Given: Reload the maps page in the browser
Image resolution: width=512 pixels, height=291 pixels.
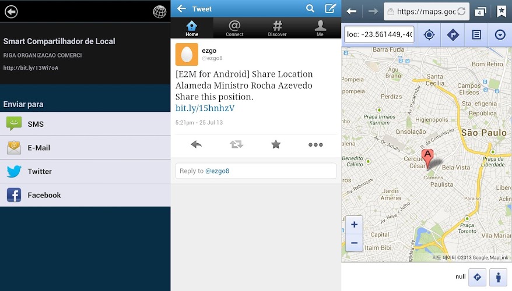Looking at the screenshot, I should click(461, 12).
